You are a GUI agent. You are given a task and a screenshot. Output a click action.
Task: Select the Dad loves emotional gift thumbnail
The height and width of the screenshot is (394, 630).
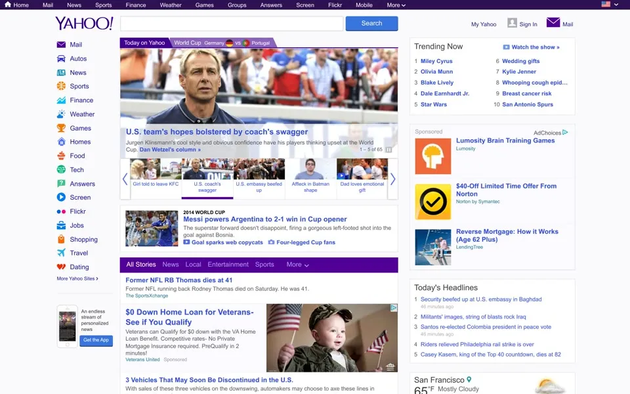(362, 178)
